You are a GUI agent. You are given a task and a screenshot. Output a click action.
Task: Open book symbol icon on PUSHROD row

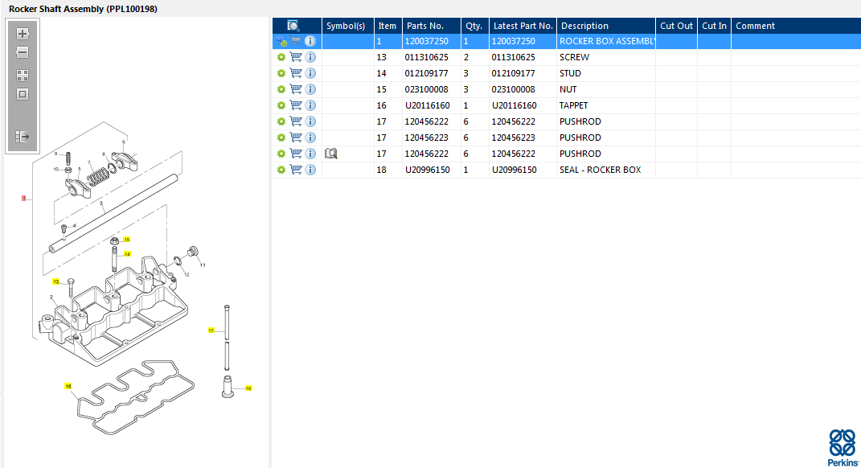330,154
